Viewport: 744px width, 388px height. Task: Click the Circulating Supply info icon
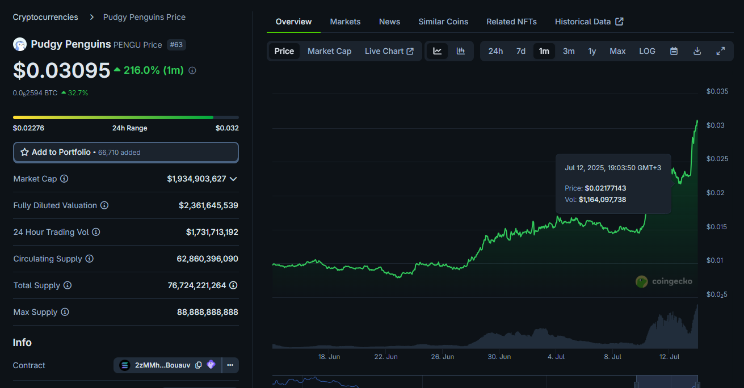89,259
